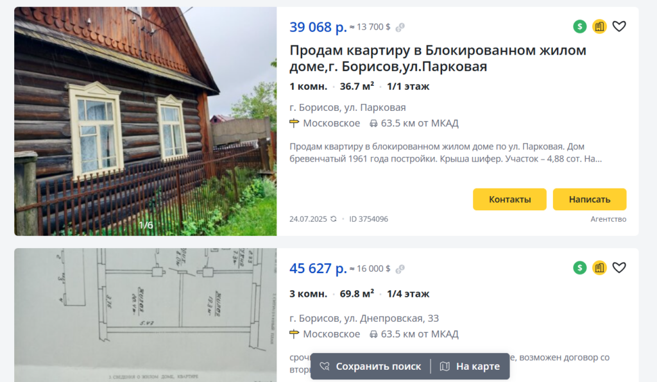Click Написать button on first listing
The width and height of the screenshot is (657, 382).
pos(590,199)
